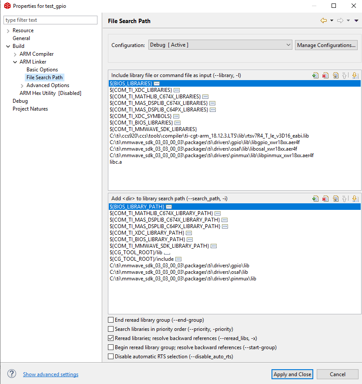Click Add icon in library search path section

315,199
